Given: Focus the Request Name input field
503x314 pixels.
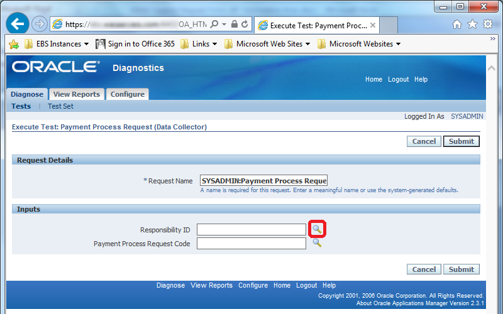Looking at the screenshot, I should tap(263, 181).
